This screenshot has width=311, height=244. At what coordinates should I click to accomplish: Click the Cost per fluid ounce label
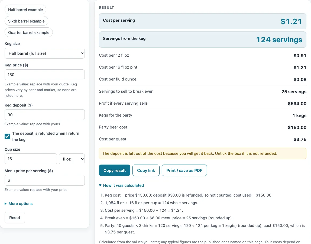[118, 79]
